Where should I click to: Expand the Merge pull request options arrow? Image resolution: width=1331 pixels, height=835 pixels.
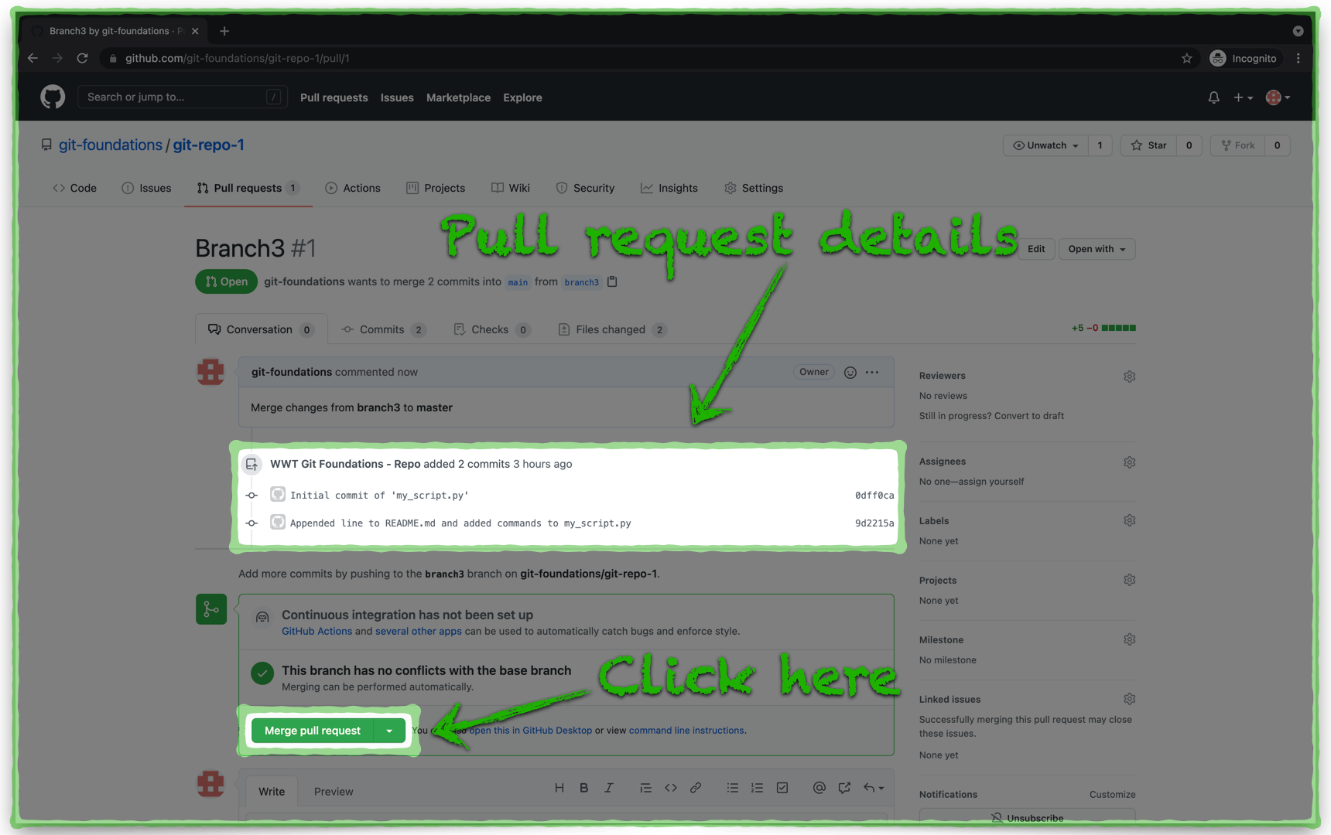tap(389, 731)
